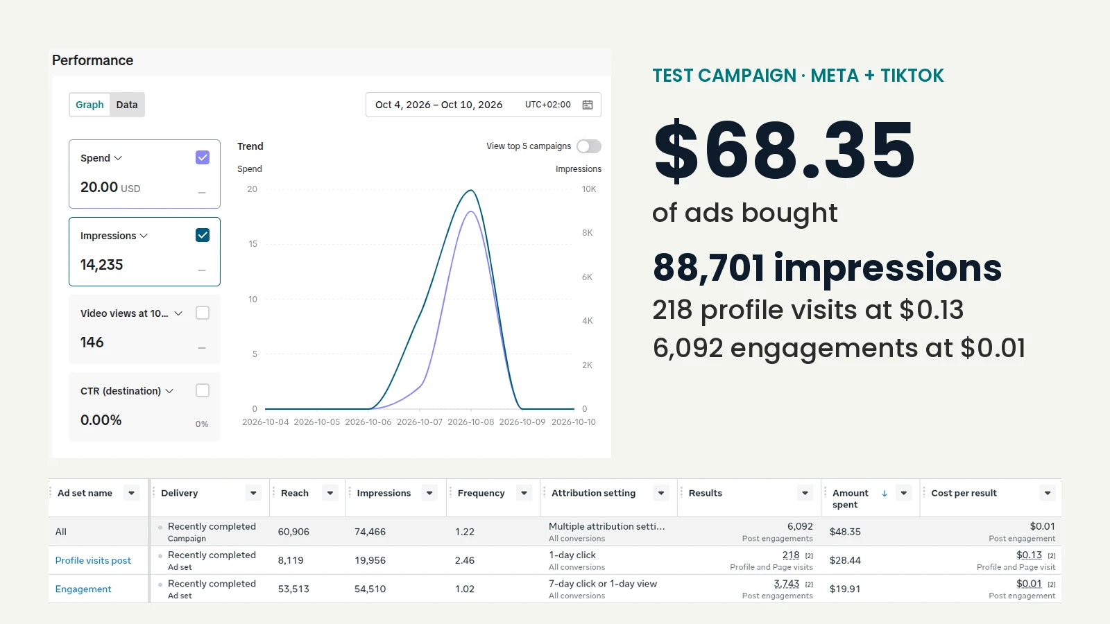Viewport: 1110px width, 624px height.
Task: Click the Engagement row $0.01 cost link
Action: [x=1029, y=584]
